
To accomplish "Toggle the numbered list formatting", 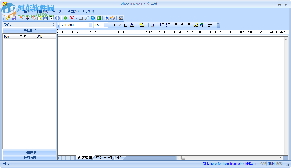I will point(162,25).
